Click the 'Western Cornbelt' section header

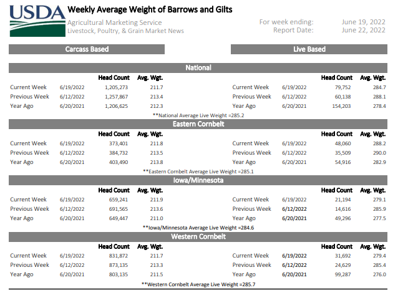tap(198, 237)
